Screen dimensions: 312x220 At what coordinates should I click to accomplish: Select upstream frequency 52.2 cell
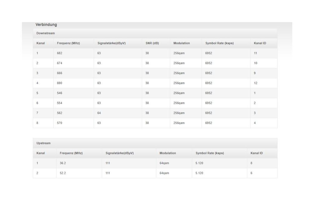(79, 173)
